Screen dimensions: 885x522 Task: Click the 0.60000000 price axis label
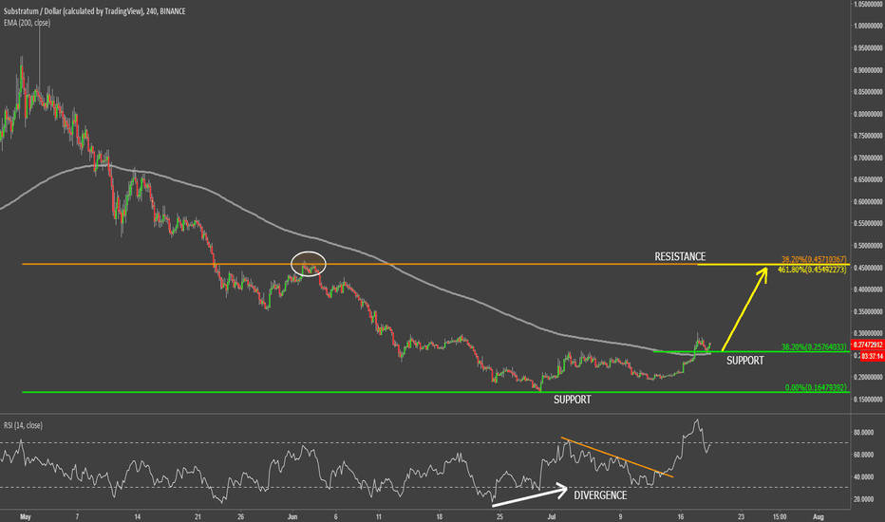point(868,202)
